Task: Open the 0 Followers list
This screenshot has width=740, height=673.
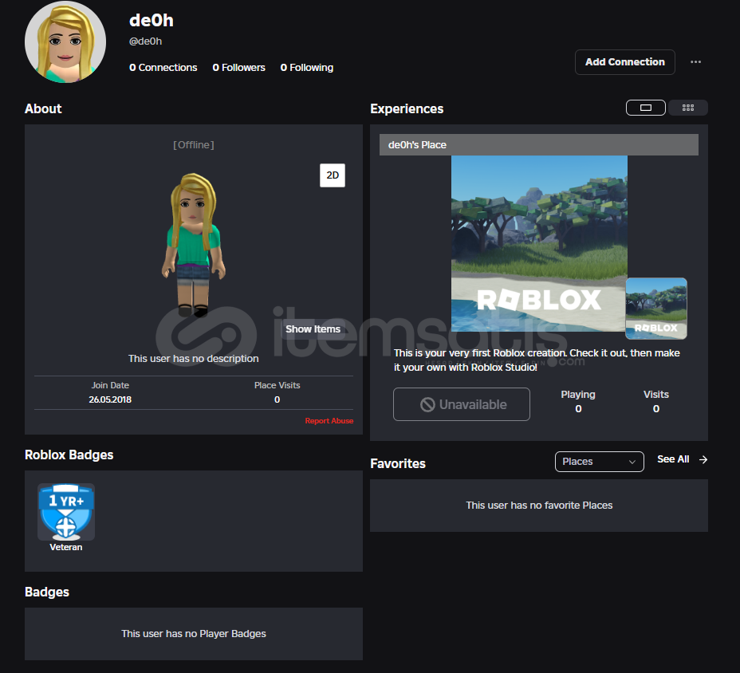Action: (238, 68)
